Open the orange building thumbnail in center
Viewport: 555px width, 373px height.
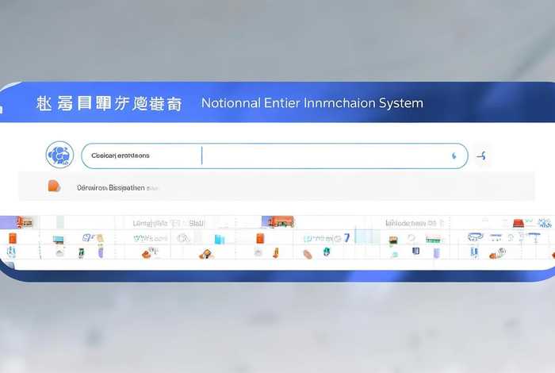click(277, 221)
